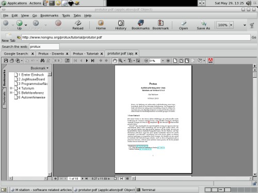Click the zoom out minus button
Viewport: 258px width, 193px height.
pyautogui.click(x=146, y=61)
